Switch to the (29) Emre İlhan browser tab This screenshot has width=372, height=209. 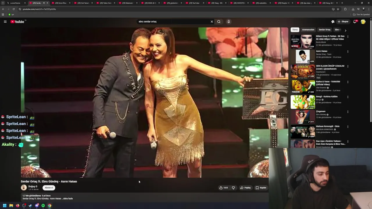tap(60, 3)
